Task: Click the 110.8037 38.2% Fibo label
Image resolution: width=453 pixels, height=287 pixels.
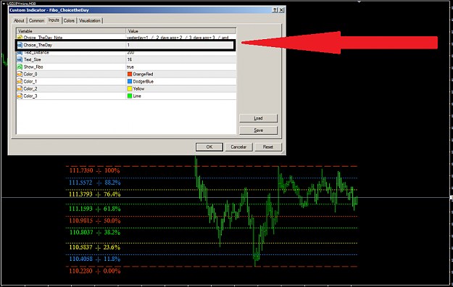Action: click(x=95, y=233)
